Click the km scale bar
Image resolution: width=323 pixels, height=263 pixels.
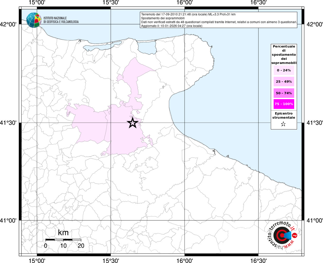63,240
